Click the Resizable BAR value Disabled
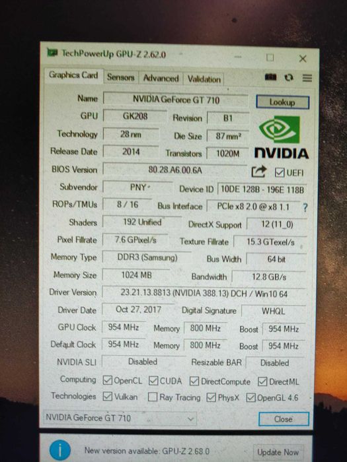347x462 pixels. 275,363
